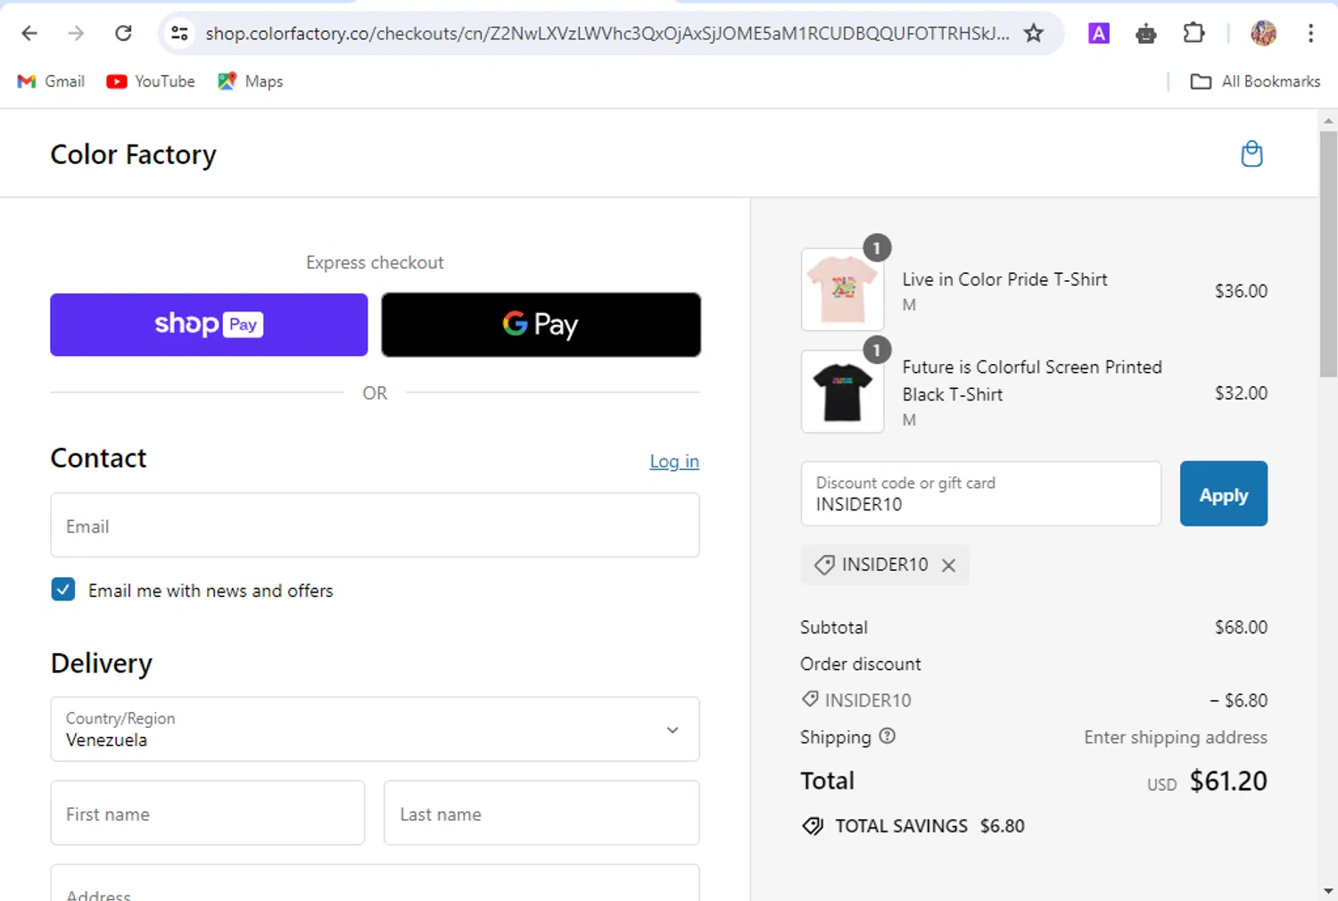Click the Black T-Shirt thumbnail
The image size is (1338, 901).
click(x=843, y=392)
